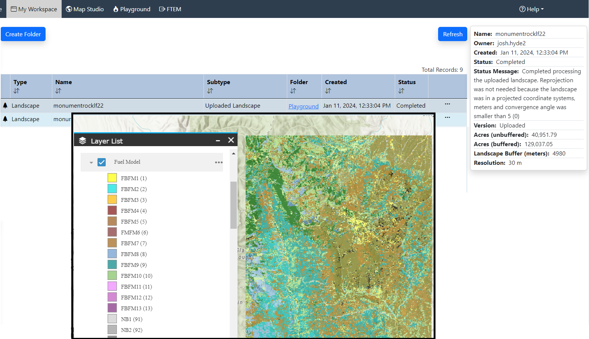Uncheck the Fuel Model layer checkbox

[x=102, y=162]
